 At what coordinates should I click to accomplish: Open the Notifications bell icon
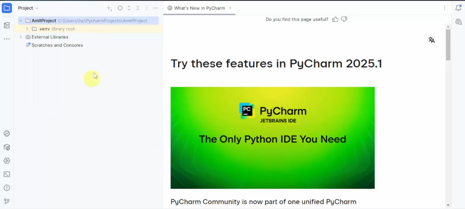click(x=458, y=8)
